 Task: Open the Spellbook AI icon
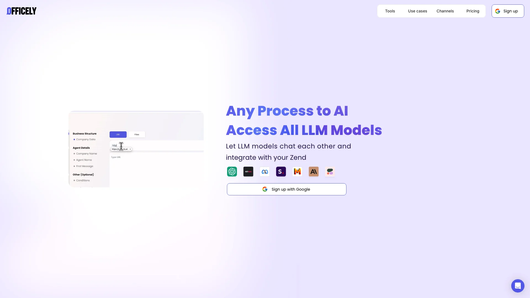(281, 171)
